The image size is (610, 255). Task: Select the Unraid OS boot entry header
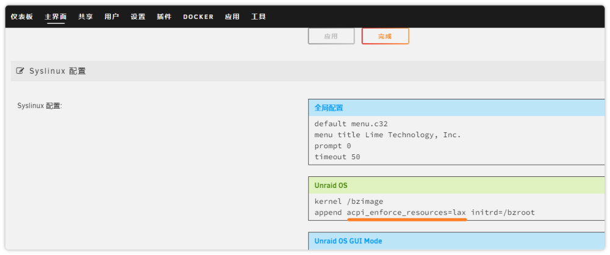(x=456, y=185)
